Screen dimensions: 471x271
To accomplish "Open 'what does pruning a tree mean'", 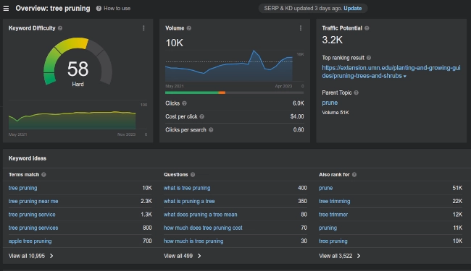I will [200, 215].
